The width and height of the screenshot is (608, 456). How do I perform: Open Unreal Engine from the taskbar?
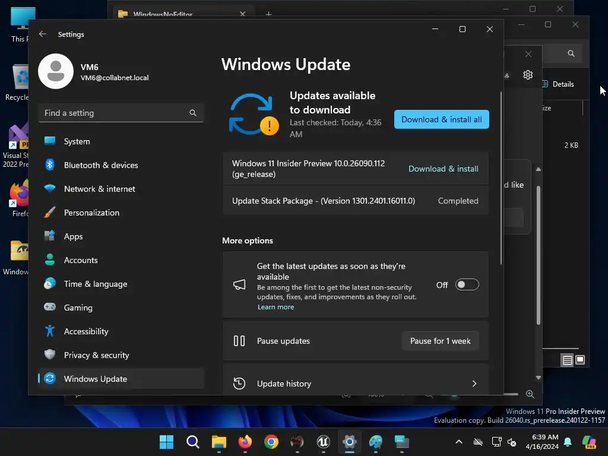(324, 442)
